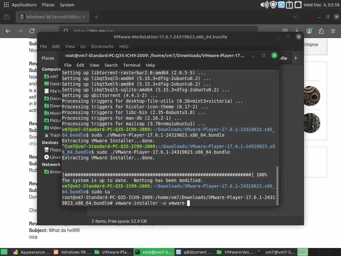Click the top gear thumbnail on web page
The height and width of the screenshot is (256, 341).
coord(312,96)
